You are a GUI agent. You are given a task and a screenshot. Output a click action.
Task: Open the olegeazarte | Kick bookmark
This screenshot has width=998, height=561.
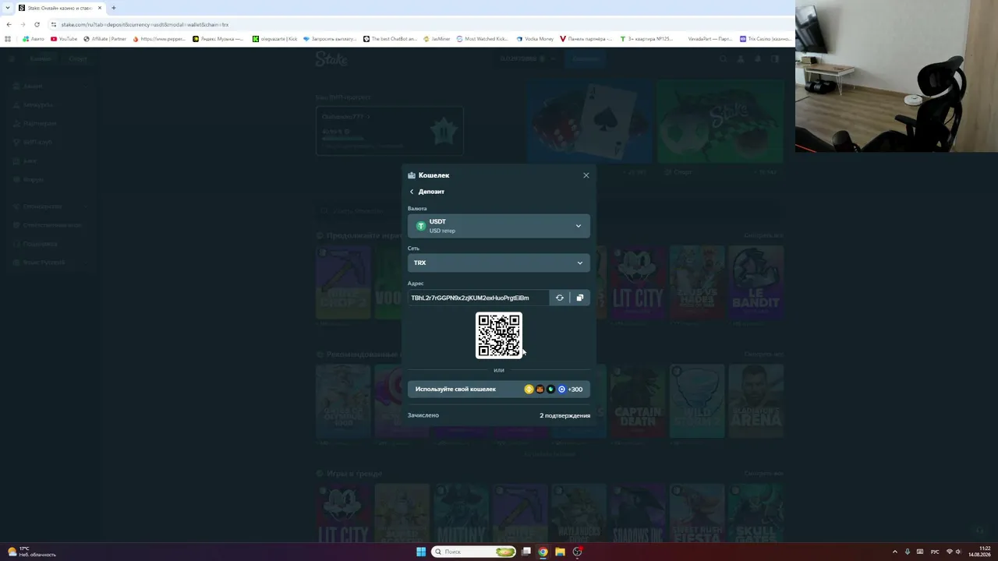click(275, 38)
